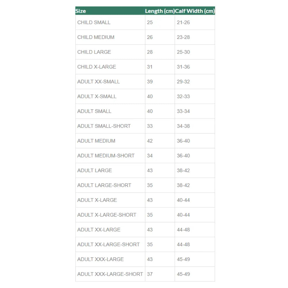Image resolution: width=288 pixels, height=288 pixels.
Task: Click the ADULT XX-LARGE-SHORT size cell
Action: tap(109, 245)
